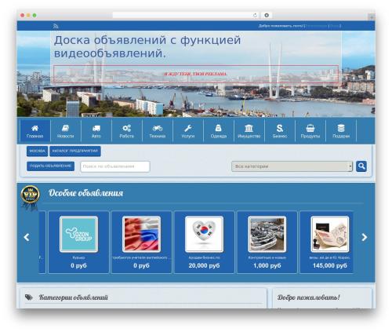Click the 145,000 руб price
The height and width of the screenshot is (332, 392).
(330, 265)
